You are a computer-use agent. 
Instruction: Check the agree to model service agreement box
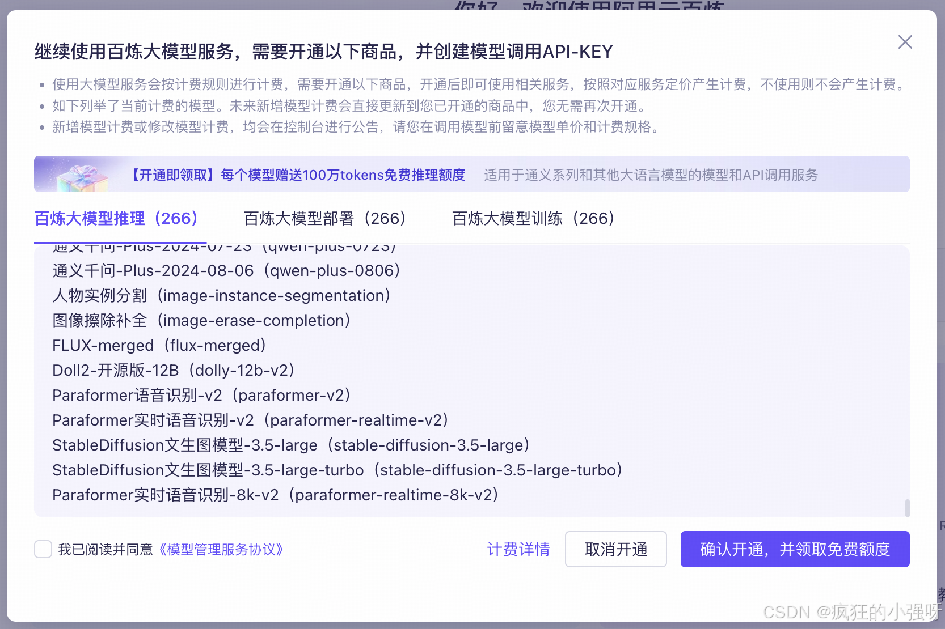[x=43, y=549]
